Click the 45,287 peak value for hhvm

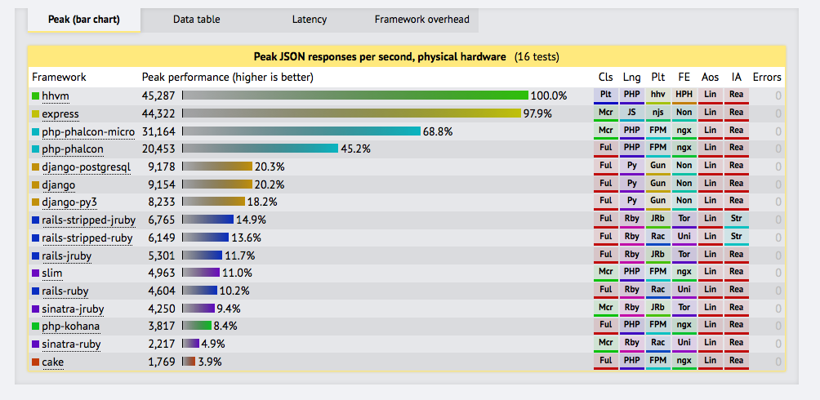(158, 96)
